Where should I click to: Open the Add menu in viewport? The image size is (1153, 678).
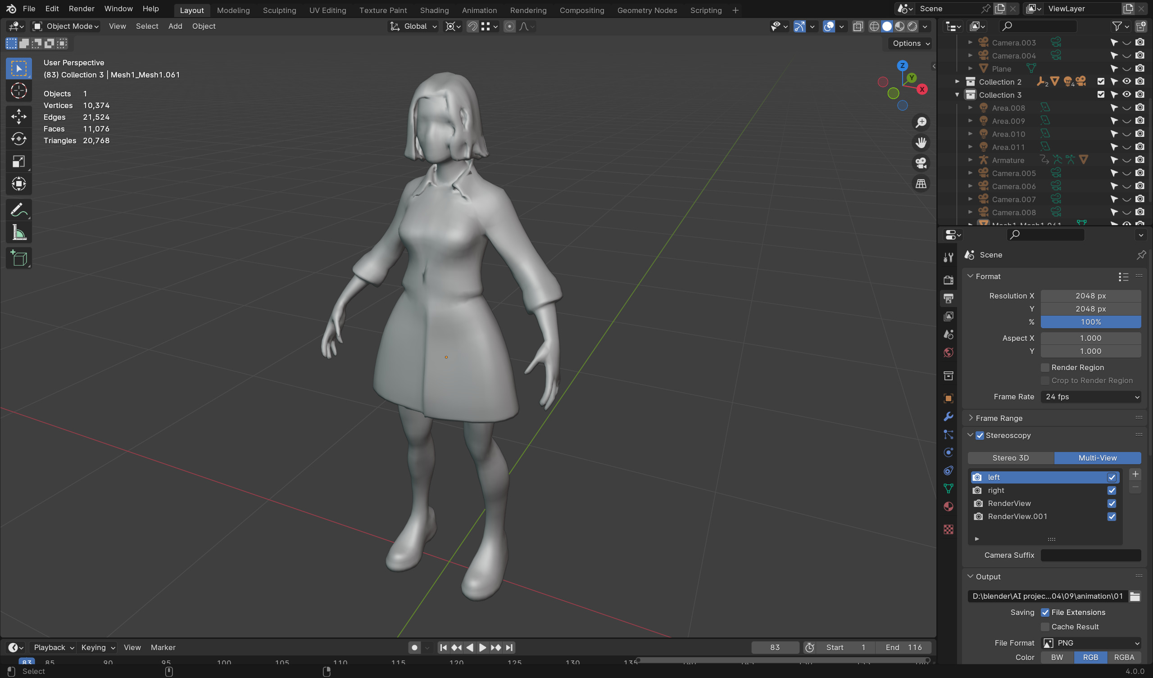[175, 27]
